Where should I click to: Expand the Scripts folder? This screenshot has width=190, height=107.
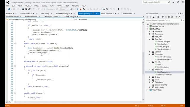pos(150,77)
